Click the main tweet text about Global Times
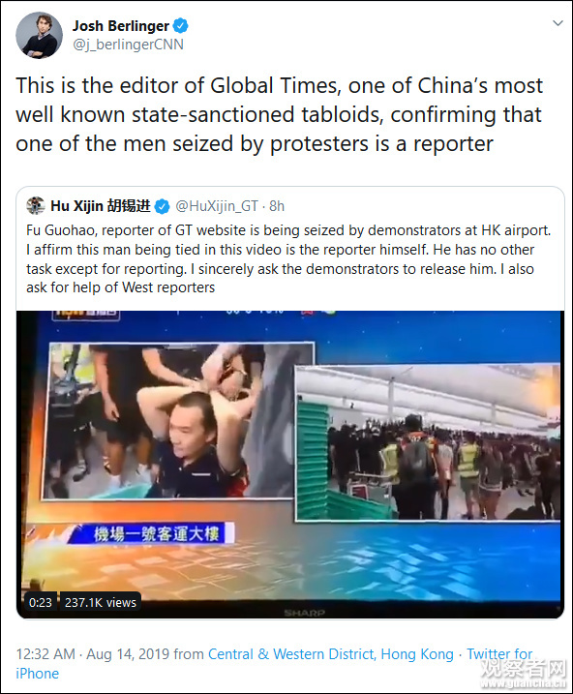This screenshot has height=694, width=573. point(280,114)
